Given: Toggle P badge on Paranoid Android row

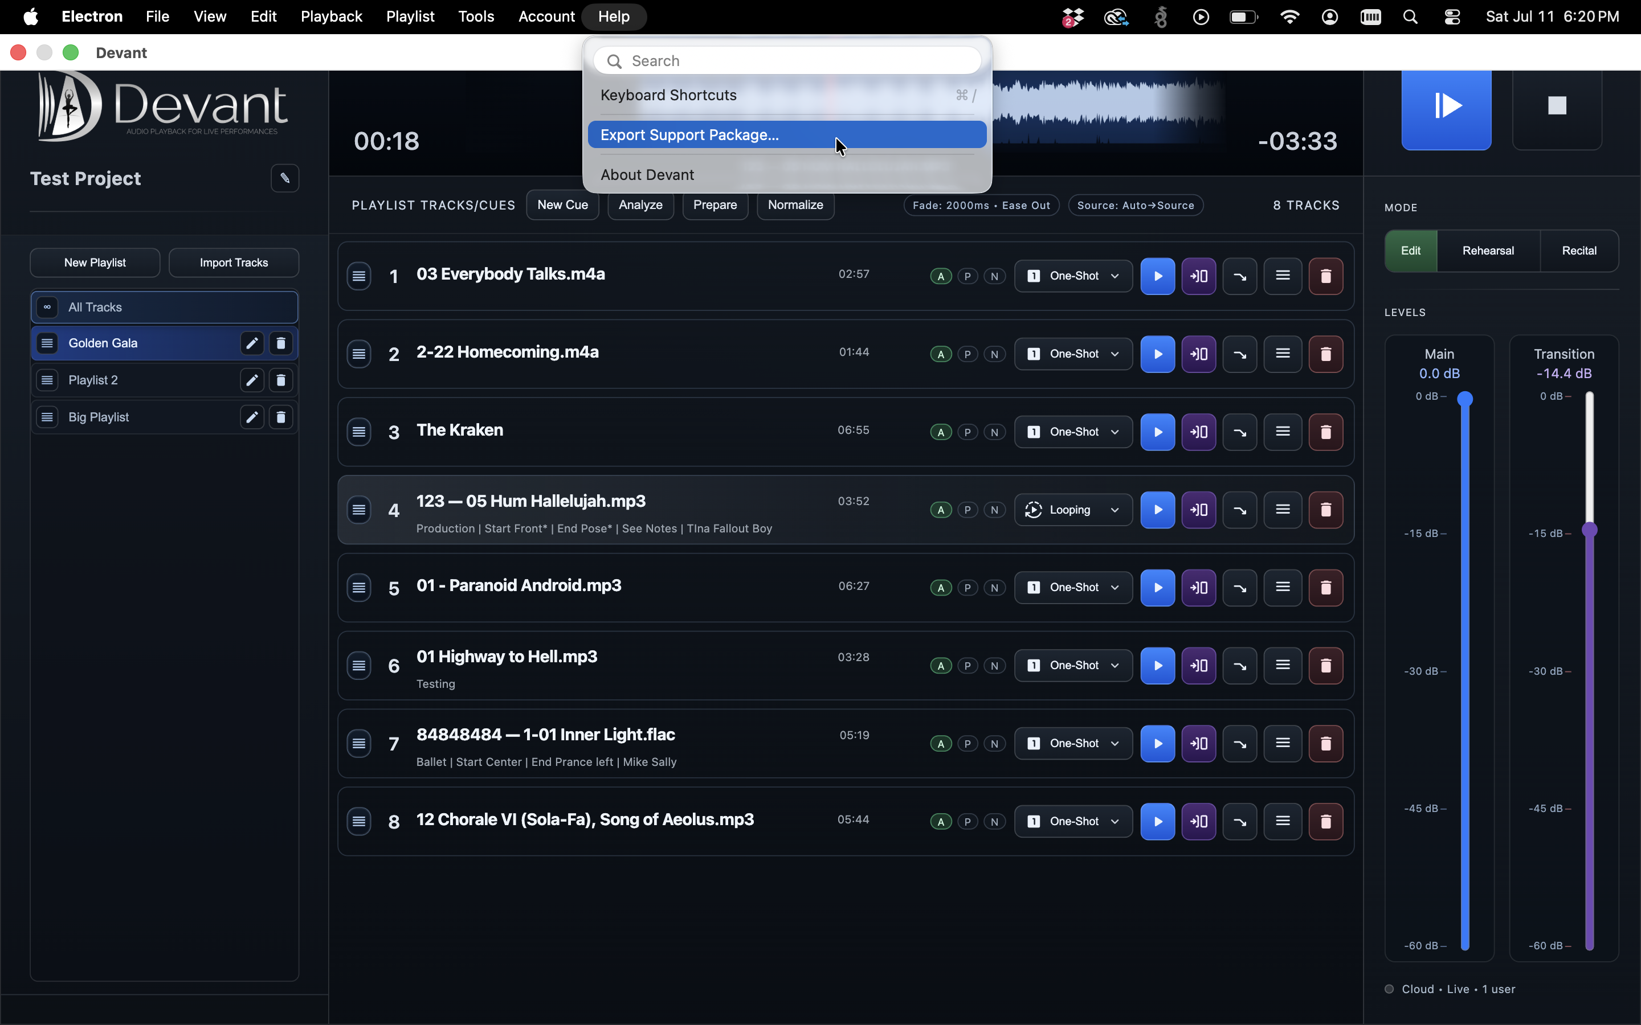Looking at the screenshot, I should click(968, 588).
